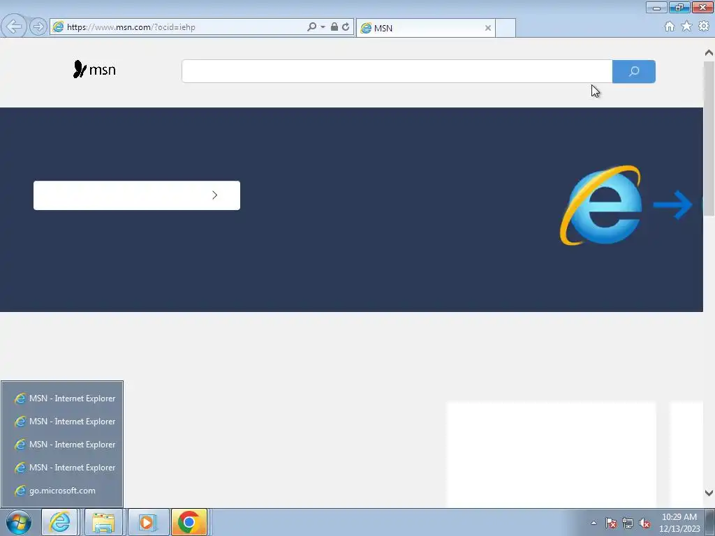Show hidden tray icons arrow
Viewport: 715px width, 536px height.
pos(594,523)
